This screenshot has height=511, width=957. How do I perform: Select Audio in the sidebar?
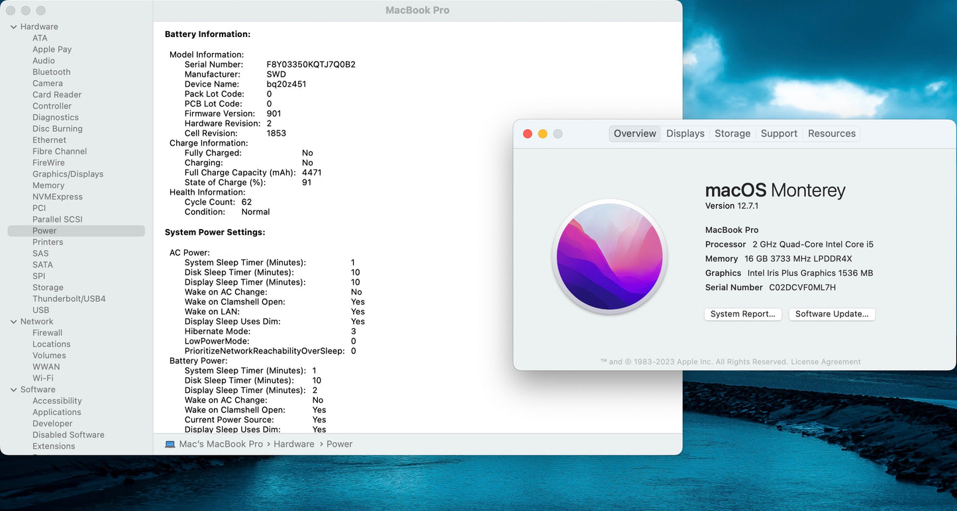pyautogui.click(x=44, y=61)
